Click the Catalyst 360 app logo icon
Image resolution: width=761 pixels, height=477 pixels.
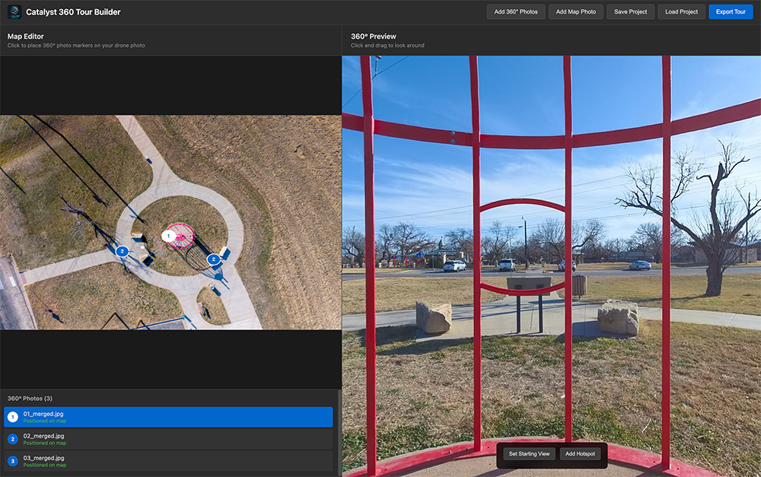pyautogui.click(x=14, y=12)
